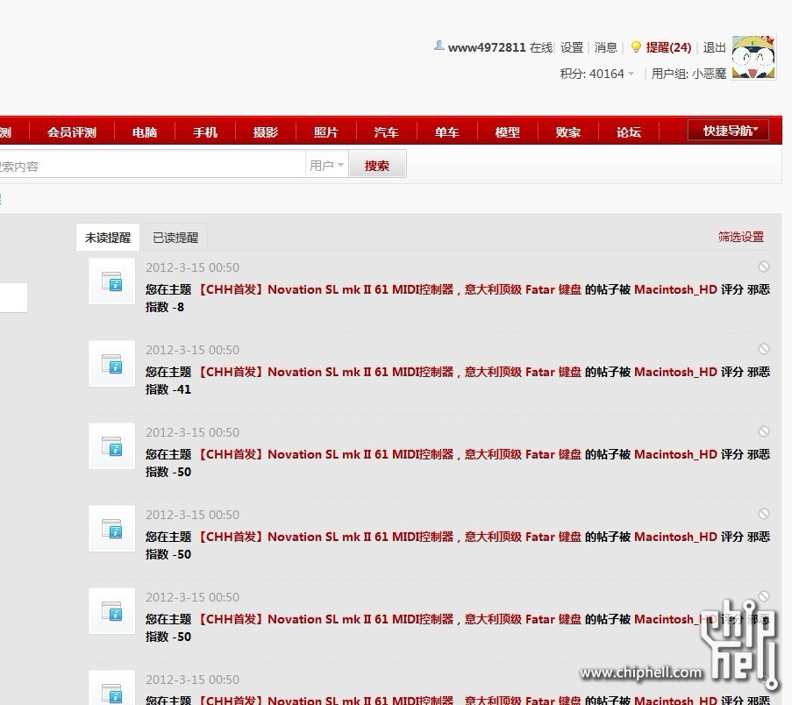The image size is (792, 705).
Task: Click the notification icon of the -8 rating row
Action: coord(112,281)
